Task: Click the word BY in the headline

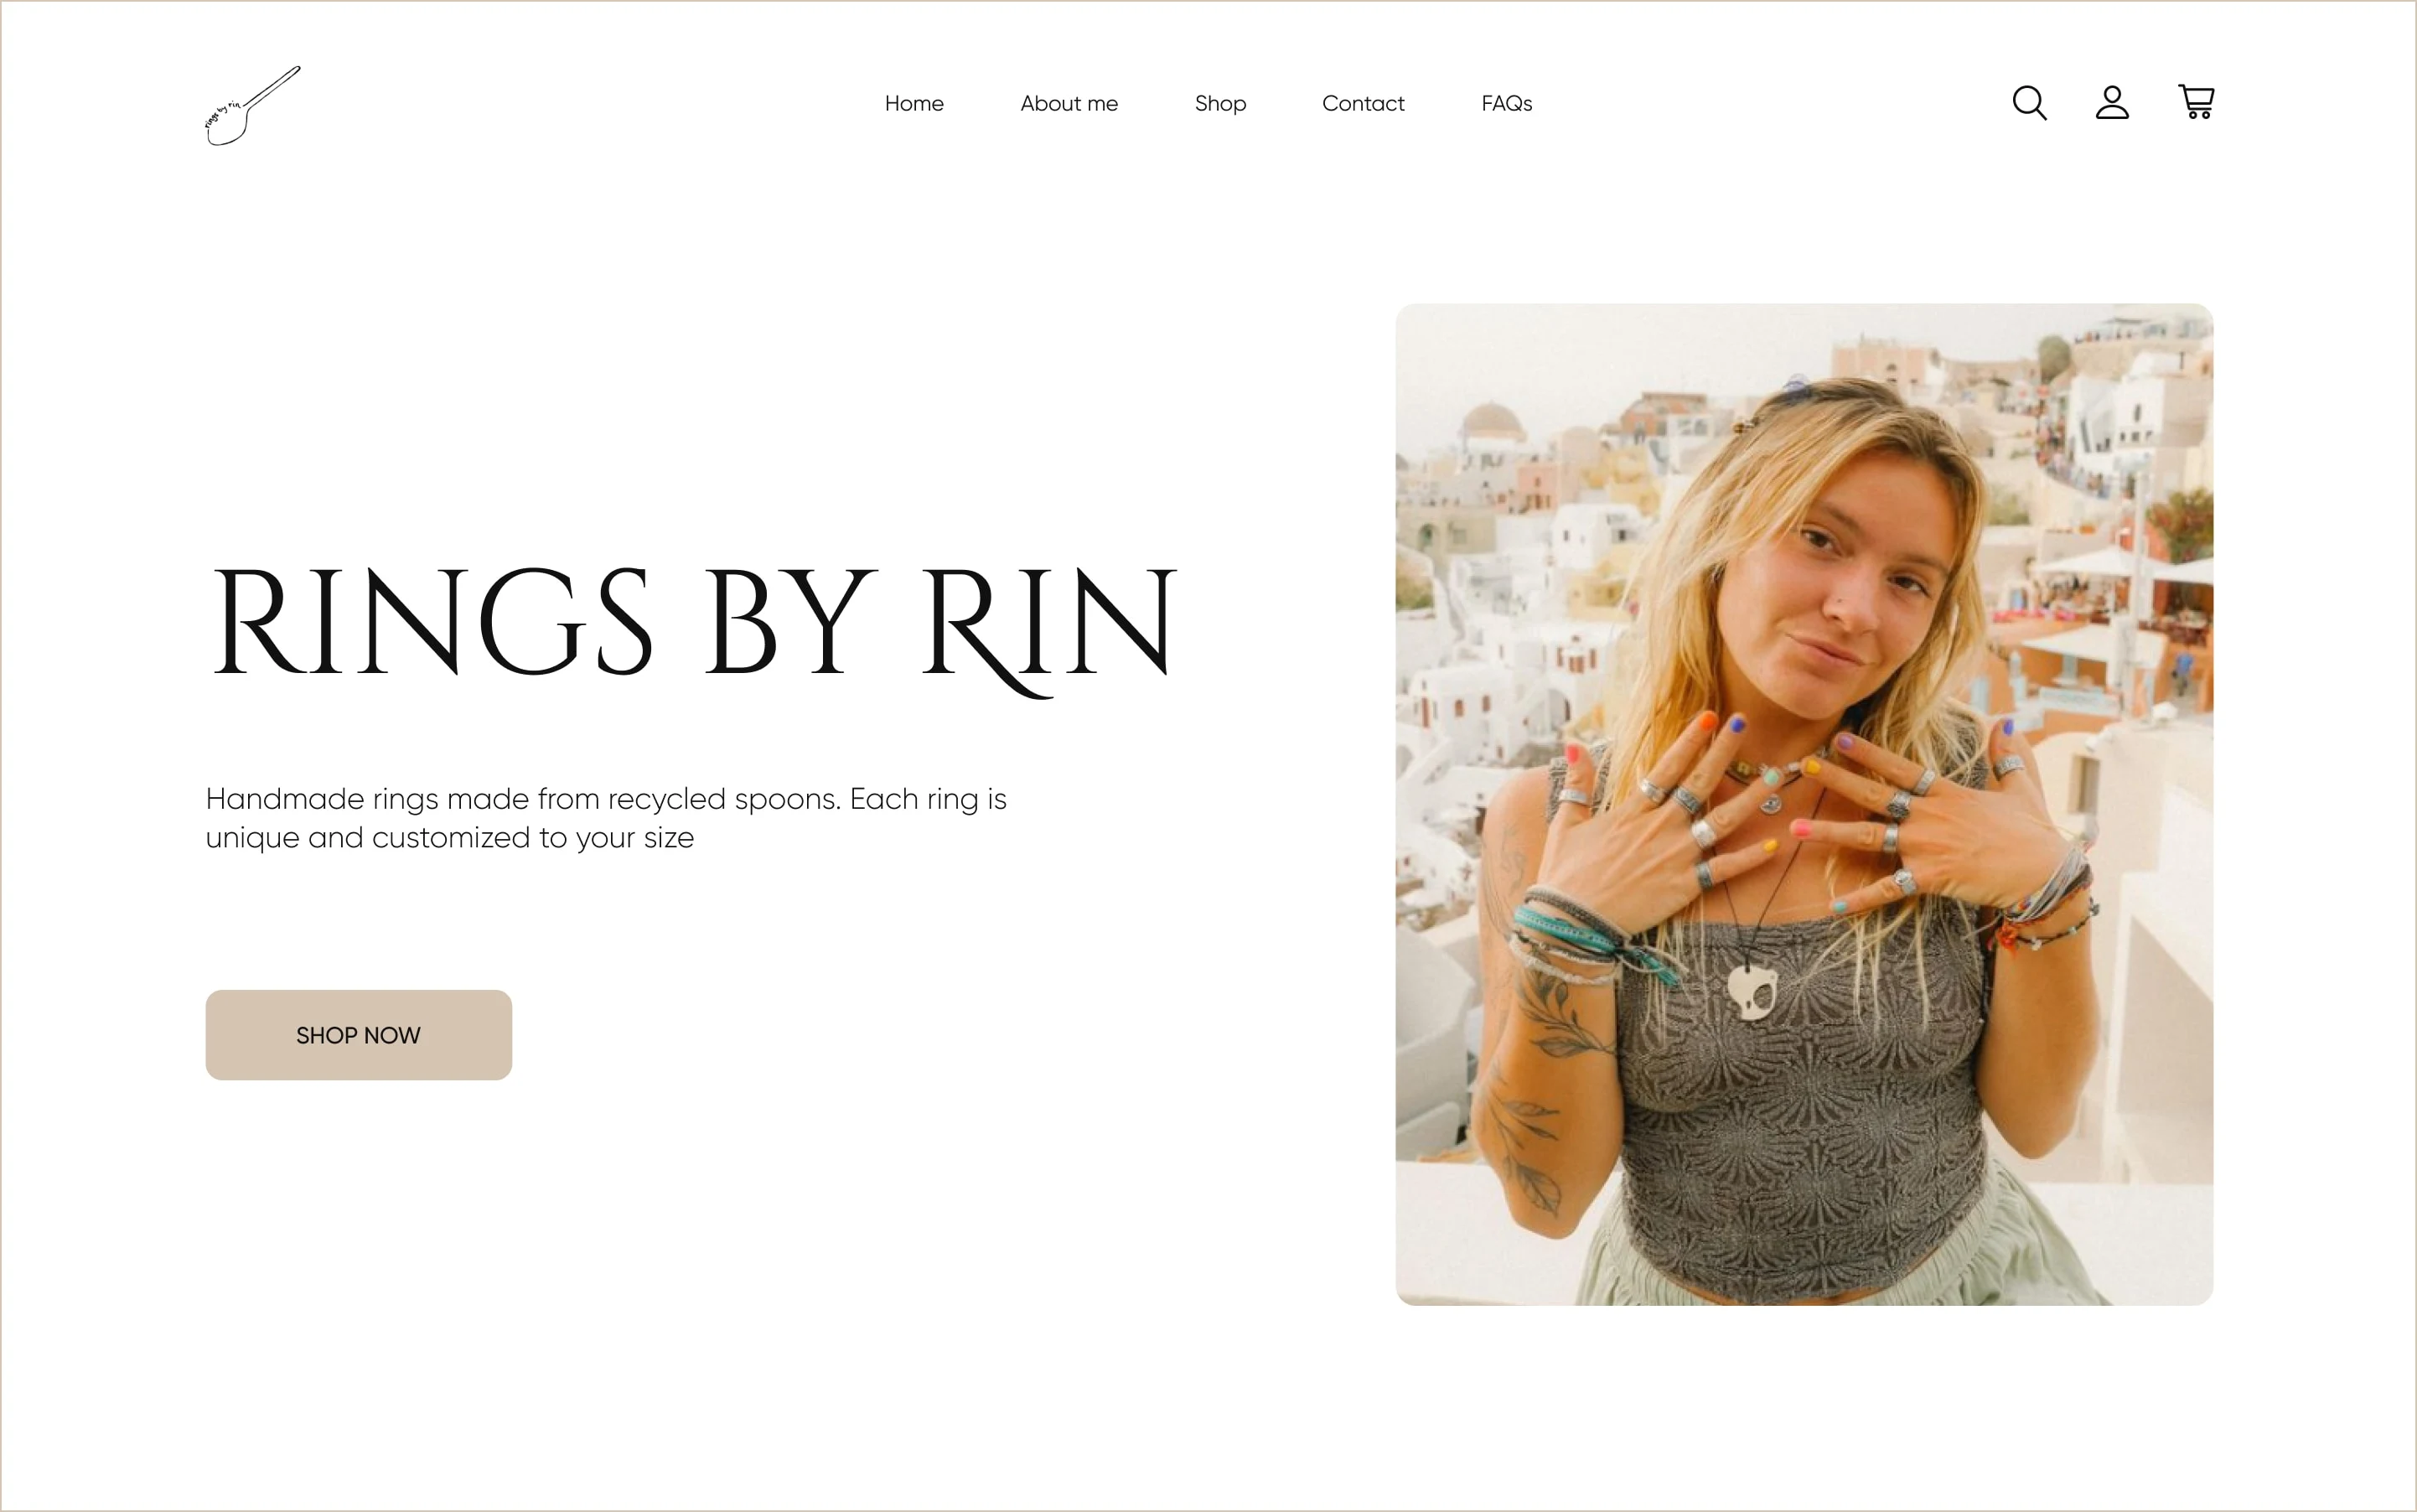Action: tap(791, 621)
